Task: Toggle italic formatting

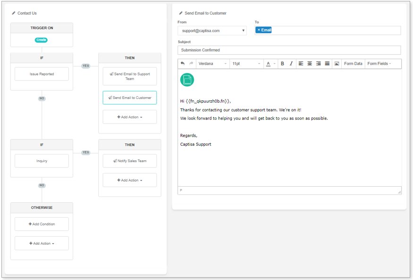Action: (x=291, y=64)
